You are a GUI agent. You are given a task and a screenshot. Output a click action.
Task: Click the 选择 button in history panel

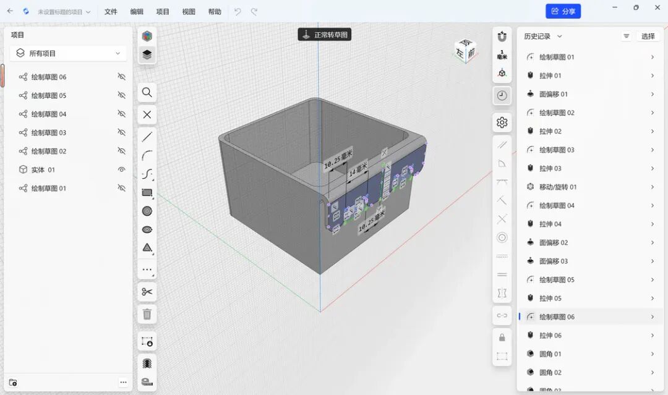[648, 36]
